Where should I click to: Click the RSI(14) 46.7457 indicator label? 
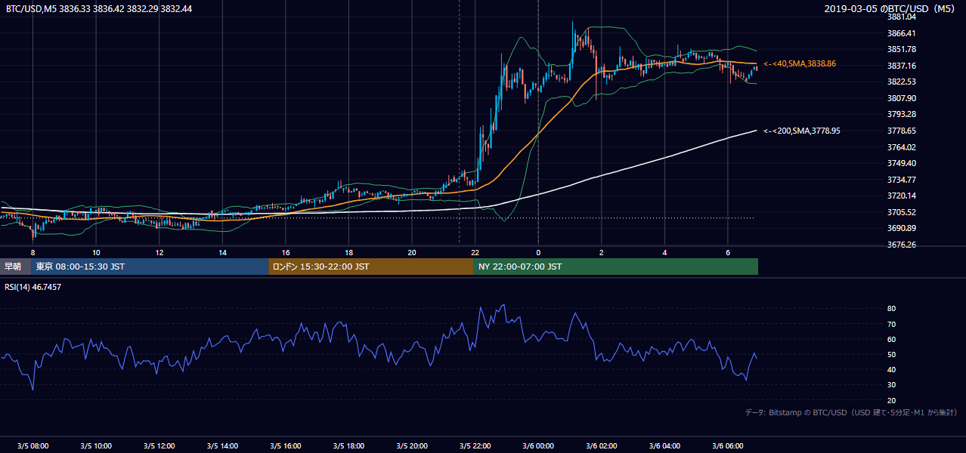(33, 288)
